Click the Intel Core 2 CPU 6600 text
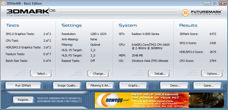Viewport: 228px width, 110px height. click(x=151, y=46)
